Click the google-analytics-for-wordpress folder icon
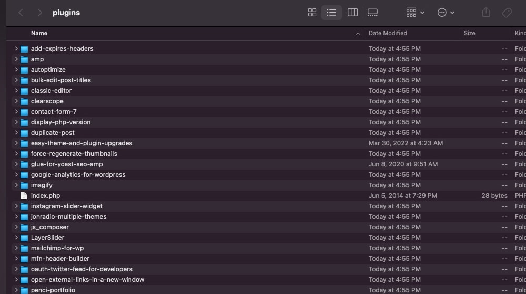The image size is (526, 294). pyautogui.click(x=24, y=175)
